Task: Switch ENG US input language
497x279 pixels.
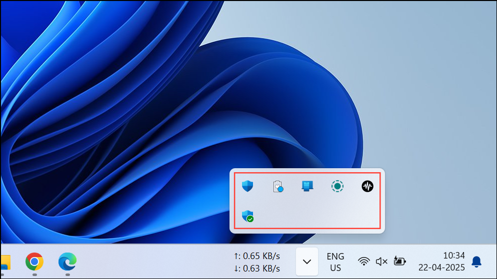Action: pyautogui.click(x=335, y=262)
